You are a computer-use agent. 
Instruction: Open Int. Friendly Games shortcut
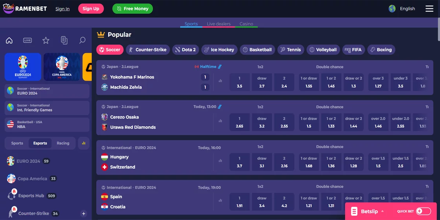coord(47,108)
